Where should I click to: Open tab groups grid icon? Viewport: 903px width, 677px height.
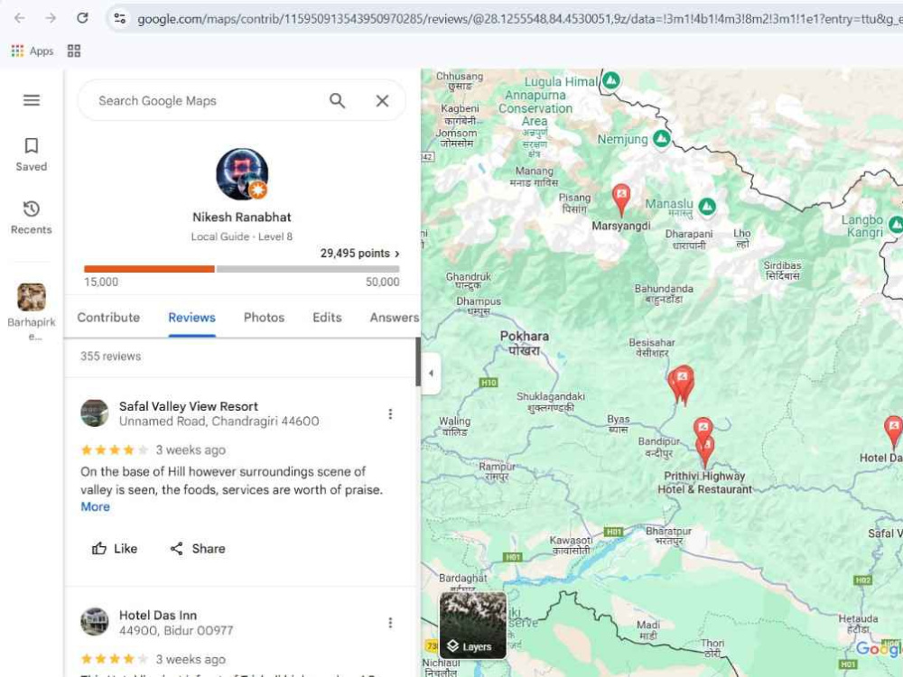(x=74, y=51)
